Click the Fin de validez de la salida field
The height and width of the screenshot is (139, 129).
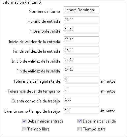click(81, 69)
